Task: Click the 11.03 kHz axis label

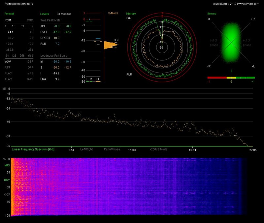Action: [132, 150]
